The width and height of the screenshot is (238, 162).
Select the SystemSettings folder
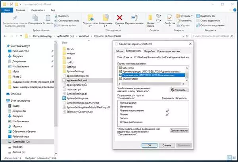(x=75, y=71)
